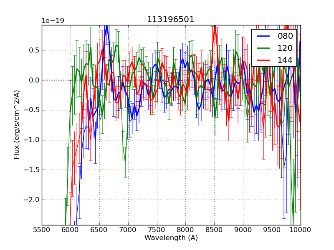This screenshot has width=334, height=250.
Task: Select the 8500 x-axis tick label
Action: tap(214, 230)
